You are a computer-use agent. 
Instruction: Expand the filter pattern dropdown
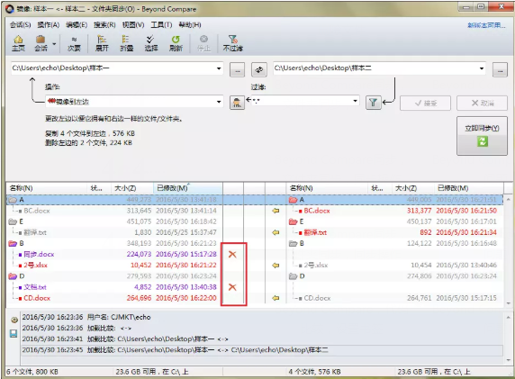pos(355,101)
